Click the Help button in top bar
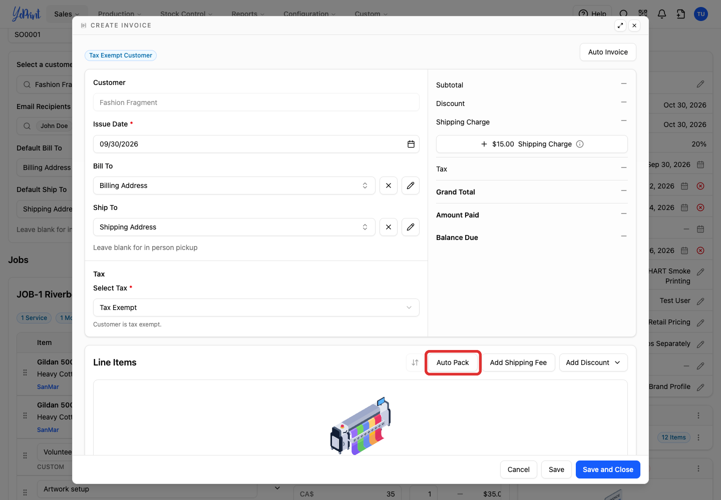This screenshot has width=721, height=500. (x=592, y=14)
